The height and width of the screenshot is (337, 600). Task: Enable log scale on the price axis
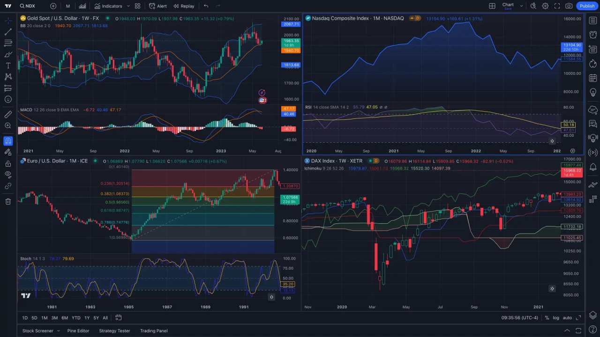tap(556, 318)
